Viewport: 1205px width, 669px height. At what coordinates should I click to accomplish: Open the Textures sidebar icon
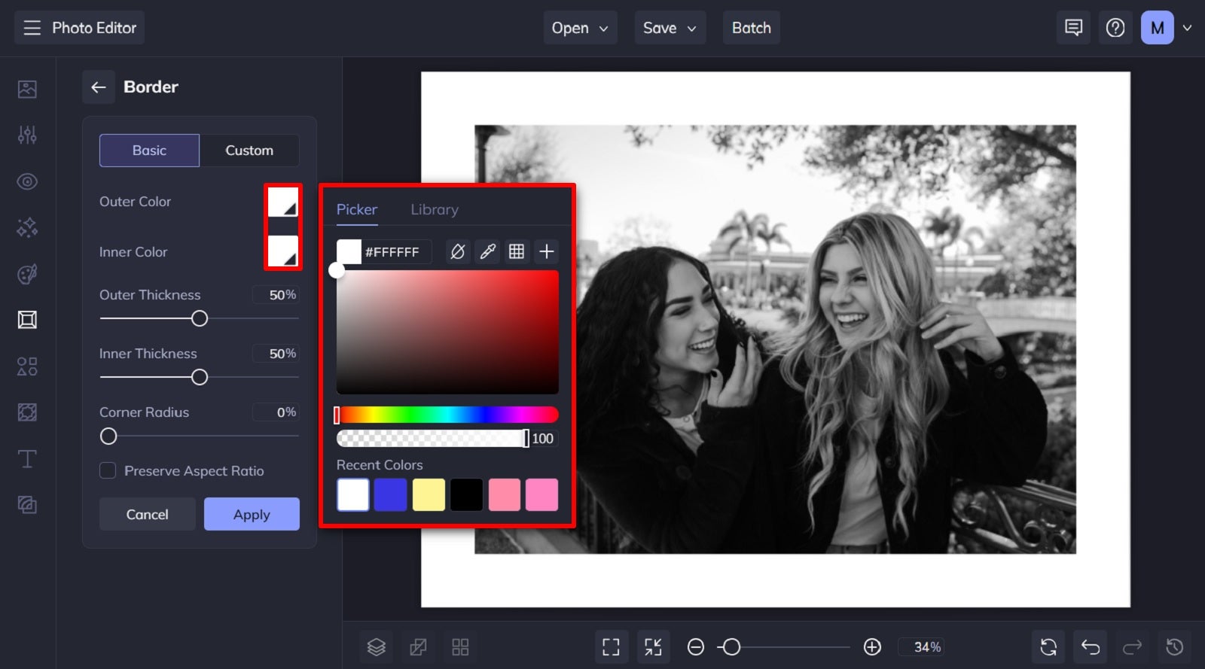(x=27, y=505)
